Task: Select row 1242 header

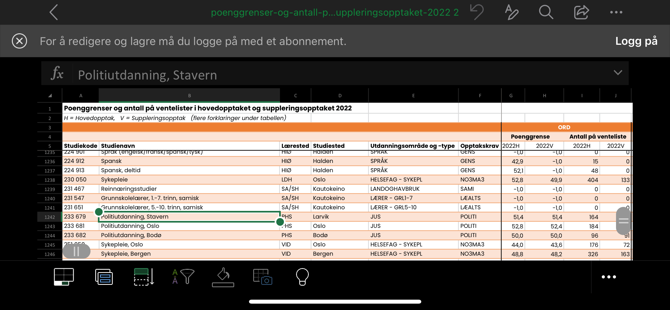Action: pyautogui.click(x=50, y=217)
